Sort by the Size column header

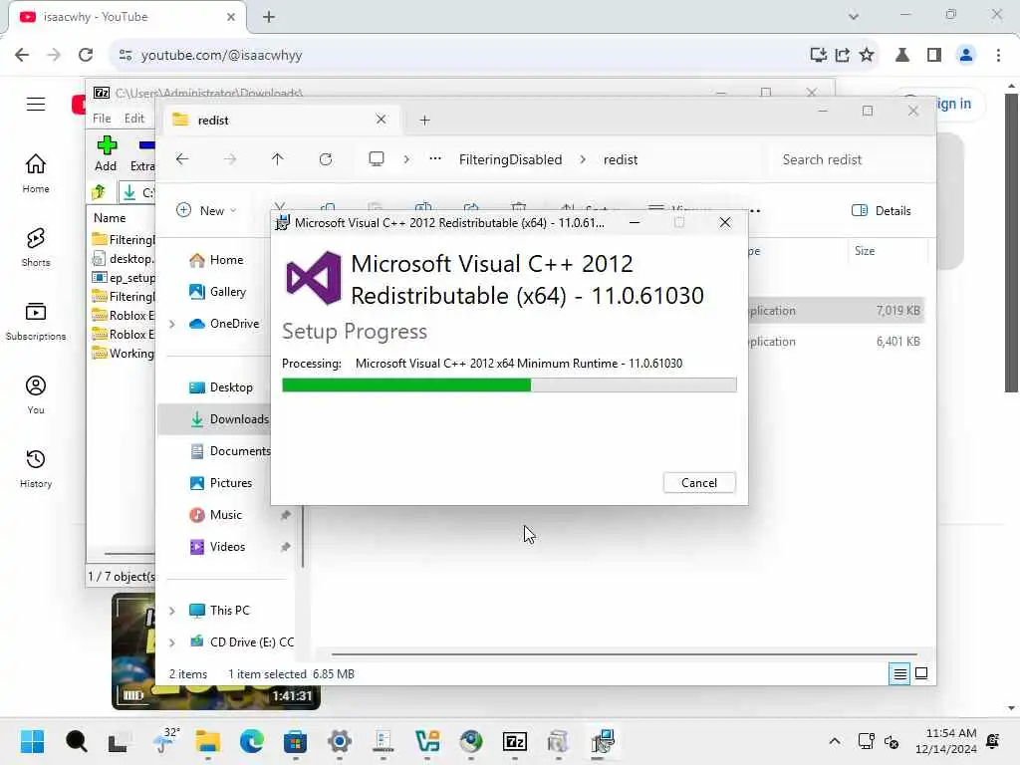tap(865, 250)
